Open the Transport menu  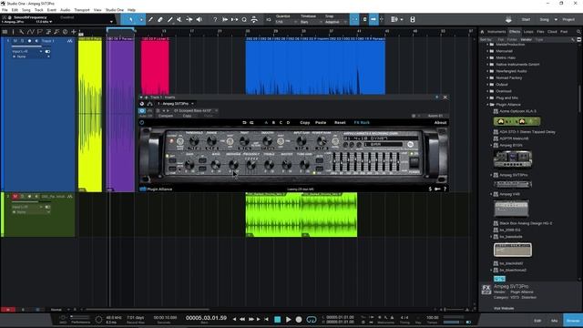coord(82,10)
